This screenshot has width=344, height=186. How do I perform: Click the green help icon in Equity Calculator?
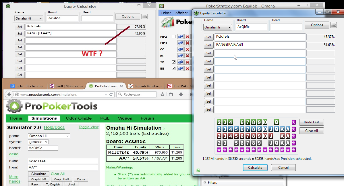pos(198,170)
